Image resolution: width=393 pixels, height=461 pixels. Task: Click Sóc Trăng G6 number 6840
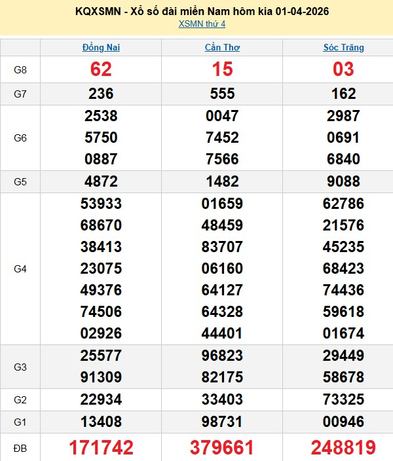[343, 159]
